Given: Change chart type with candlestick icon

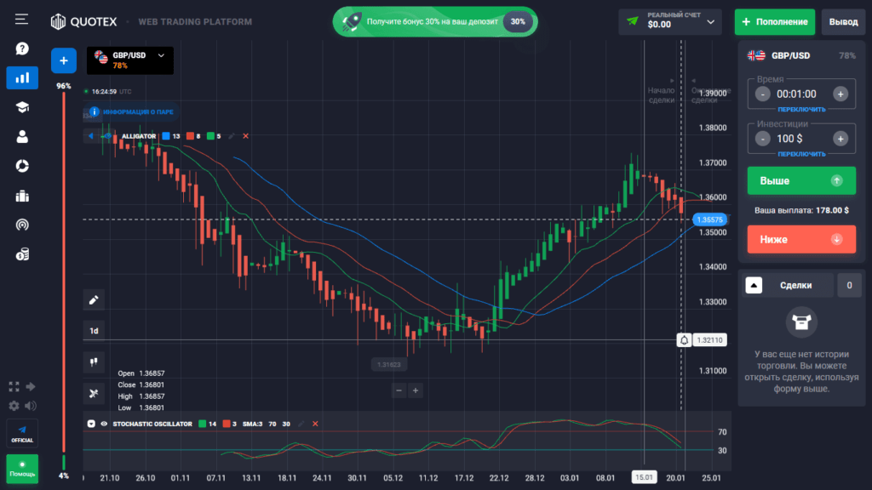Looking at the screenshot, I should [x=94, y=362].
